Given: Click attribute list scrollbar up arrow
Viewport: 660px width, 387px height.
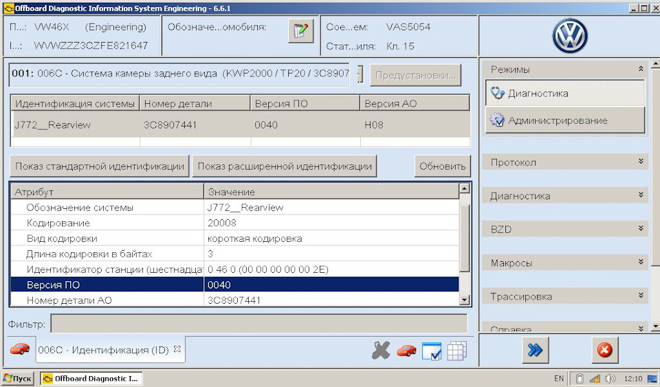Looking at the screenshot, I should pyautogui.click(x=464, y=188).
